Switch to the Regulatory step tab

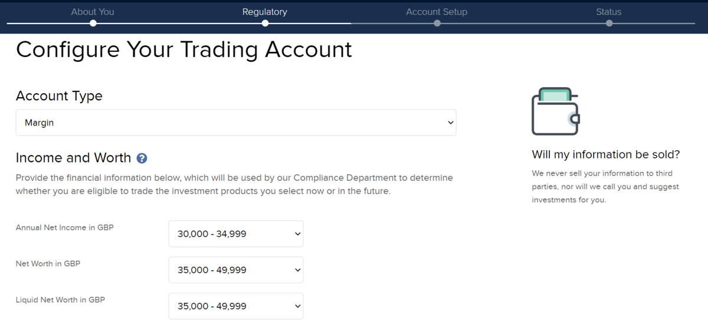(x=265, y=12)
